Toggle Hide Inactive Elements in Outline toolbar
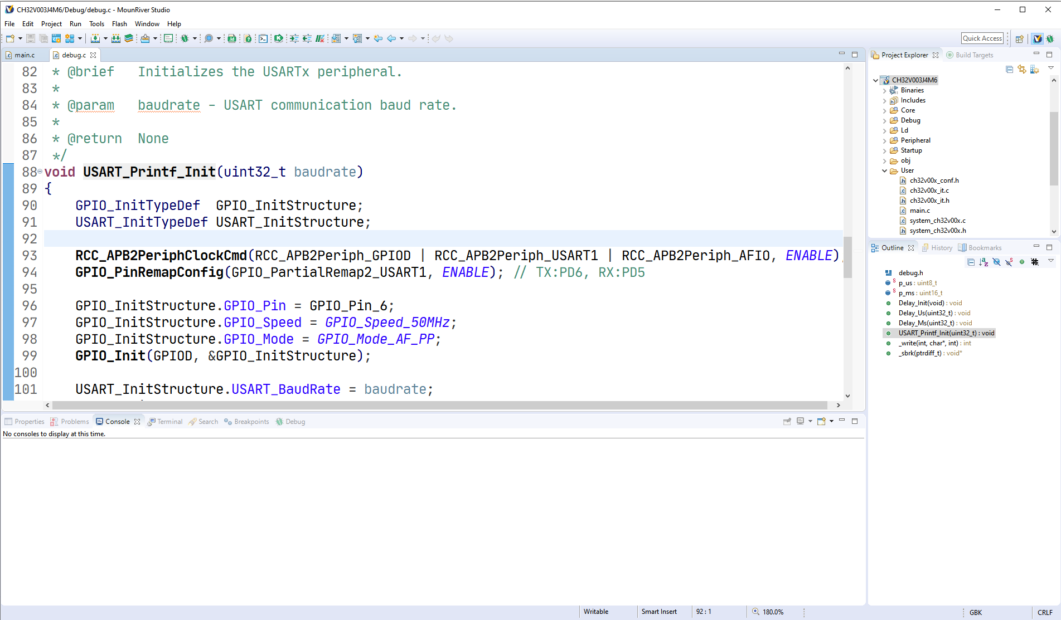The width and height of the screenshot is (1061, 620). [x=1035, y=262]
